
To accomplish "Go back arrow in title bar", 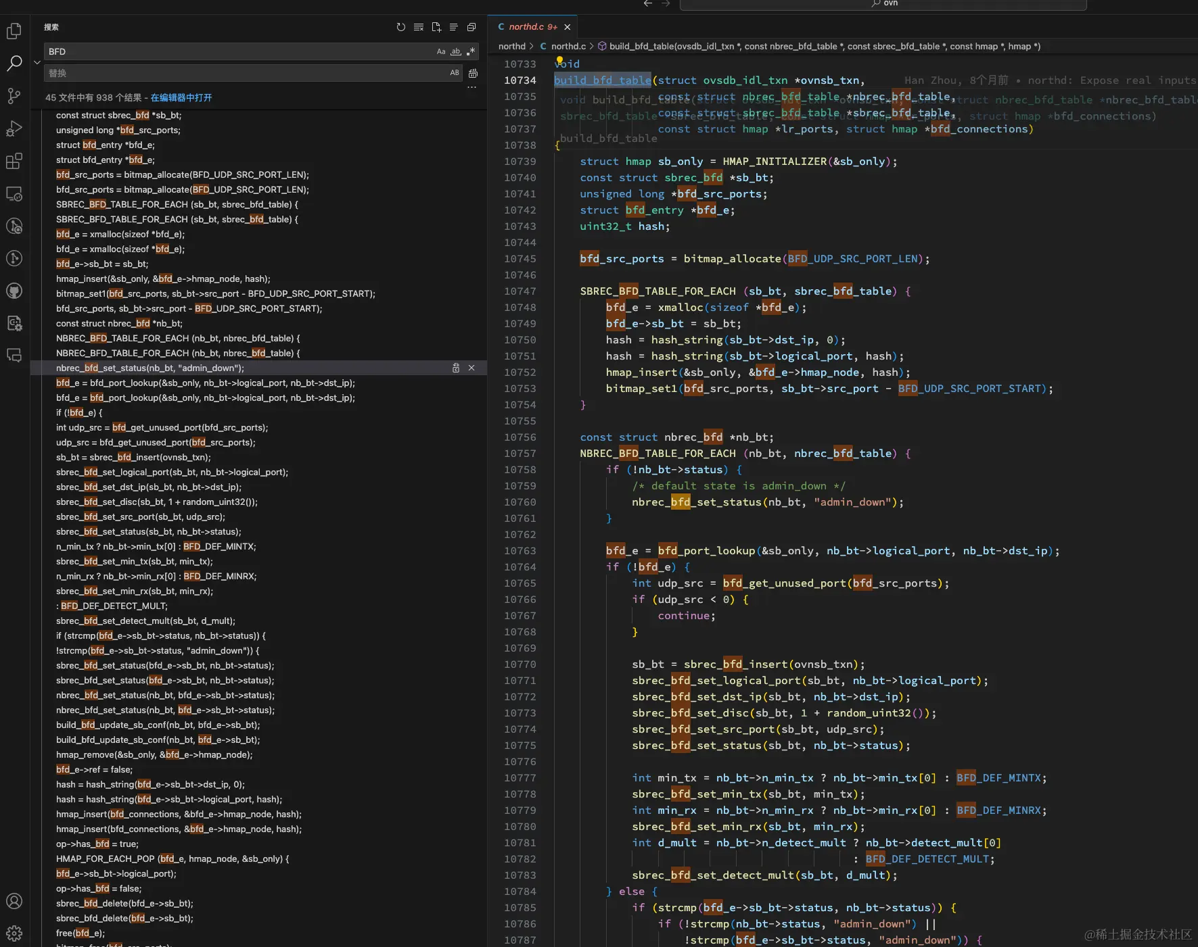I will (648, 3).
